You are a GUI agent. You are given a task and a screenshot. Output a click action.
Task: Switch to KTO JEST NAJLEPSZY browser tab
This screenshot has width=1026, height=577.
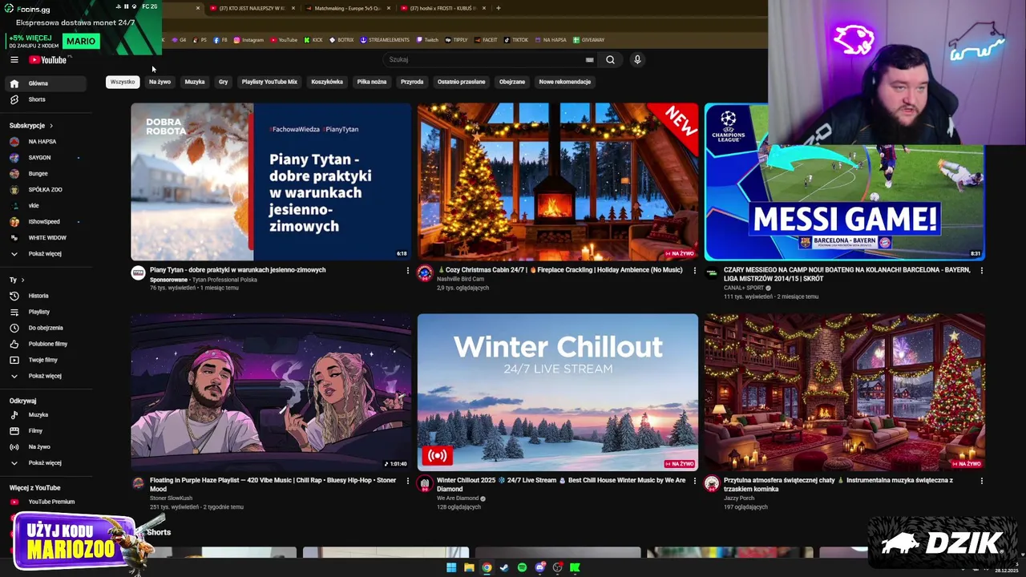coord(252,8)
